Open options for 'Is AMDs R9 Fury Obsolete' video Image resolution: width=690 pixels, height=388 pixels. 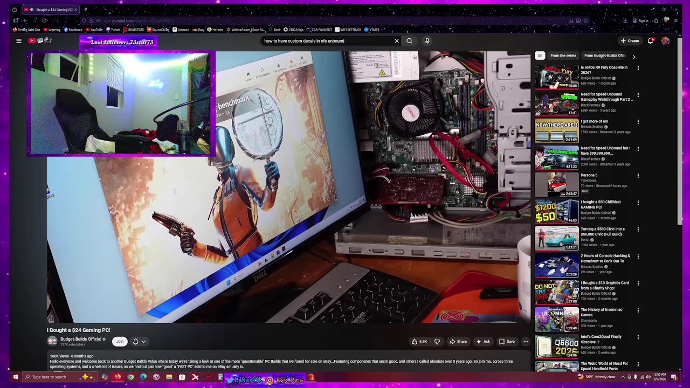click(x=638, y=68)
